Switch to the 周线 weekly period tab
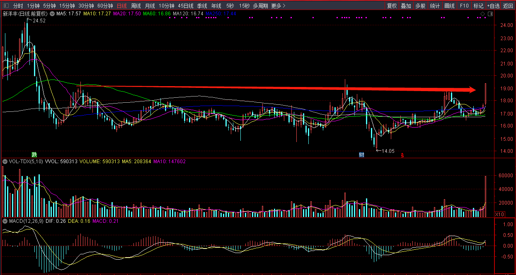This screenshot has height=275, width=516. point(136,6)
